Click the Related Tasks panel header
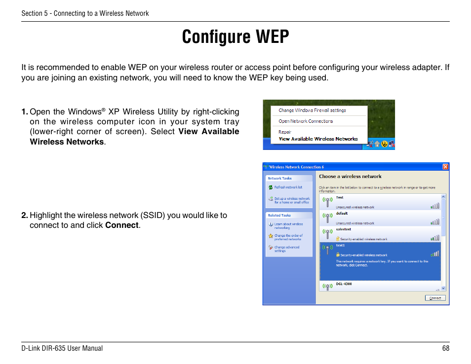Viewport: 471px width, 364px height. pyautogui.click(x=289, y=216)
